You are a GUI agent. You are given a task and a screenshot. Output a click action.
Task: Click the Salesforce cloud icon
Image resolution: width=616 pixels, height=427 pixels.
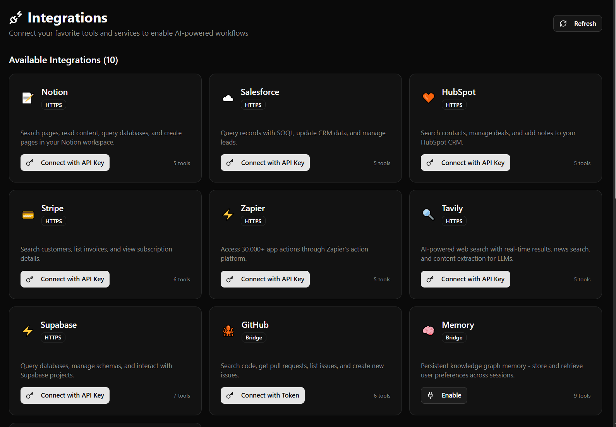click(x=228, y=98)
